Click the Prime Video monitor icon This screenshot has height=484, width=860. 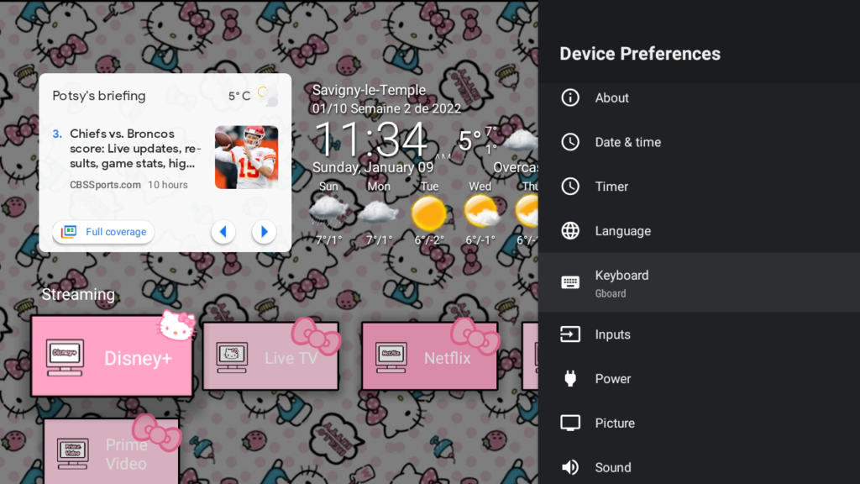tap(73, 454)
